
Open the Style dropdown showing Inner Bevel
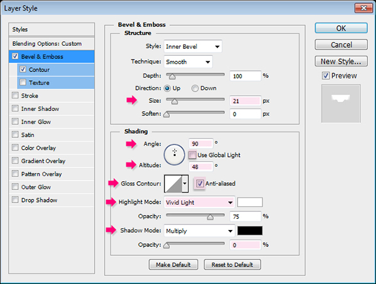tap(193, 46)
